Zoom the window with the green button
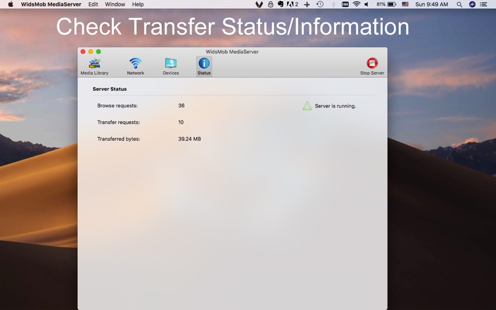The height and width of the screenshot is (310, 496). [x=98, y=52]
